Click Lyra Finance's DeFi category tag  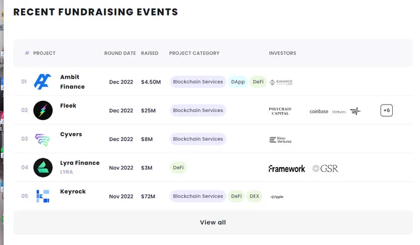click(x=178, y=168)
